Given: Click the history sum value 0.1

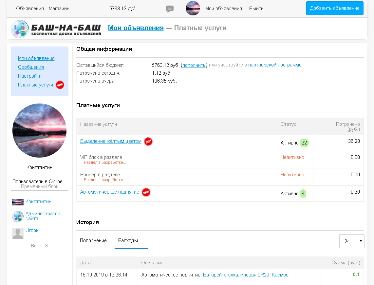Looking at the screenshot, I should [356, 275].
